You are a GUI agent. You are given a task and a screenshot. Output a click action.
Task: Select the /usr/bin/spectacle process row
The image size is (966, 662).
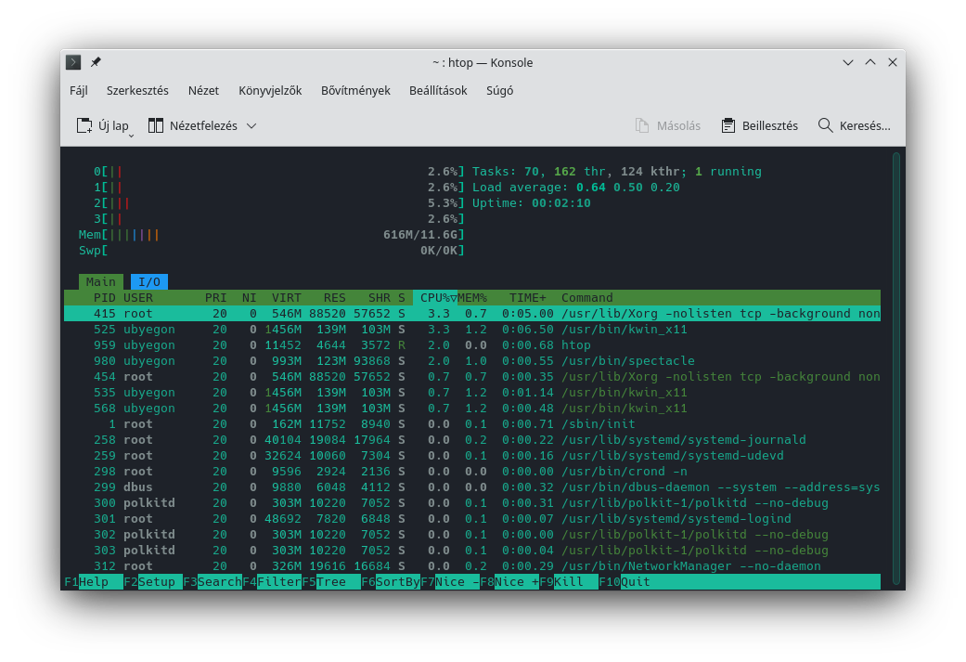pos(472,360)
